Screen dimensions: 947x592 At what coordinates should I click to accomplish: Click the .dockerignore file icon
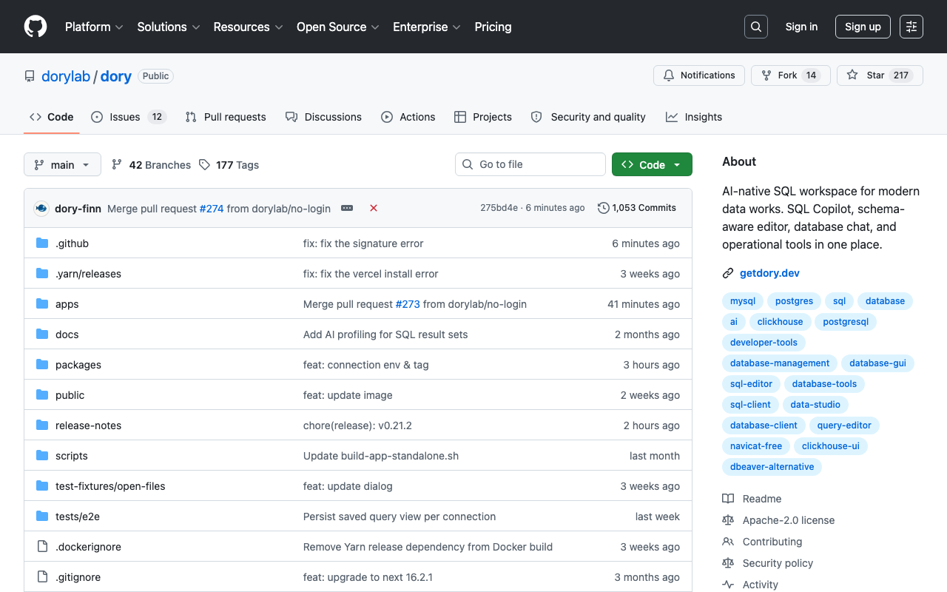[x=42, y=547]
